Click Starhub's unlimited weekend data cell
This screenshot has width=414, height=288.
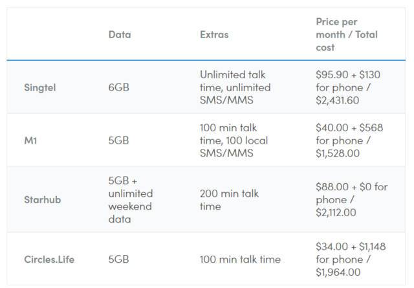coord(130,200)
